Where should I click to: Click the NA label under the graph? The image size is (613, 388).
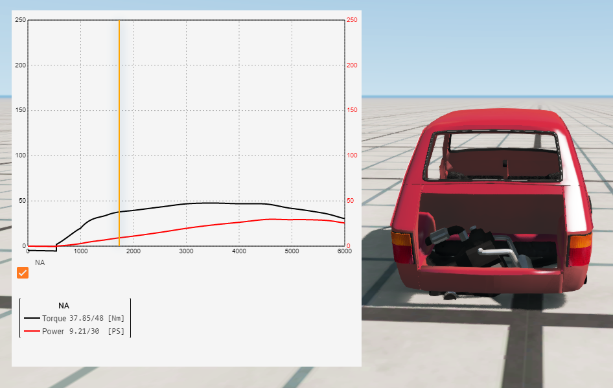point(40,262)
